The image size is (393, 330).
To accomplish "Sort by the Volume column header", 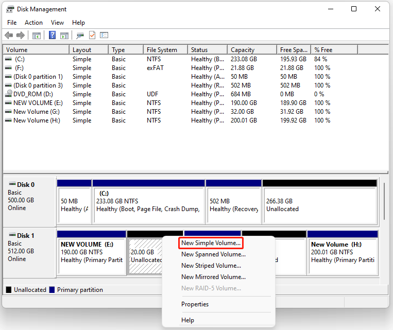I will pyautogui.click(x=36, y=50).
